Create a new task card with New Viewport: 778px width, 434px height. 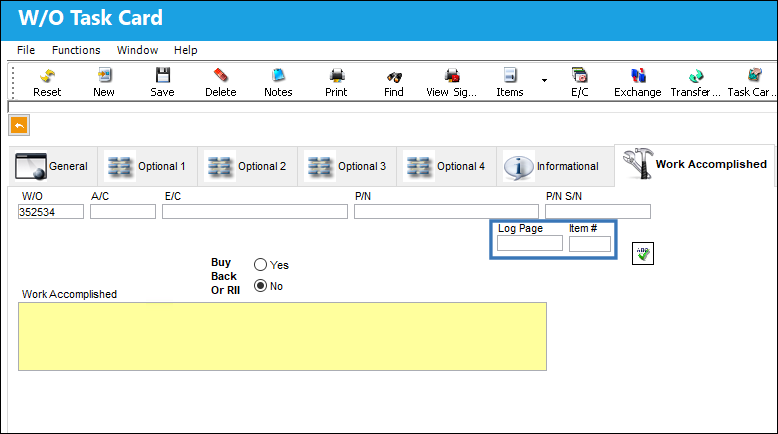pos(104,82)
